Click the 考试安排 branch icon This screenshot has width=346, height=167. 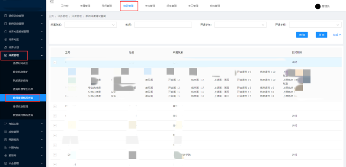(x=6, y=124)
